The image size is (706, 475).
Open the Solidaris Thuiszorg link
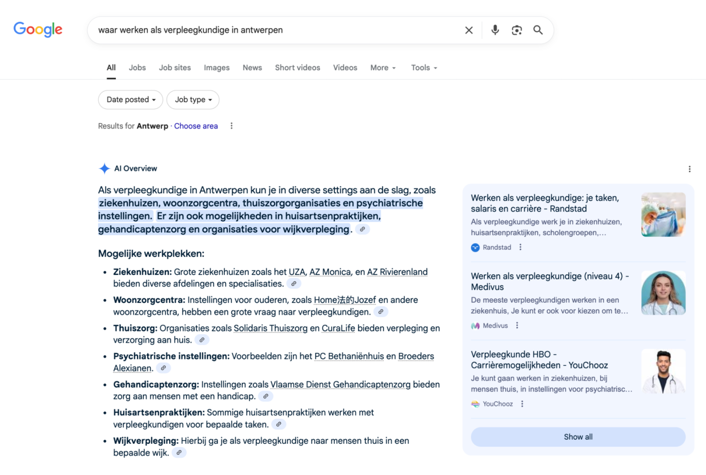(x=271, y=328)
